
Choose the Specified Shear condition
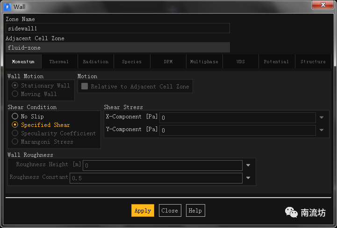point(15,125)
